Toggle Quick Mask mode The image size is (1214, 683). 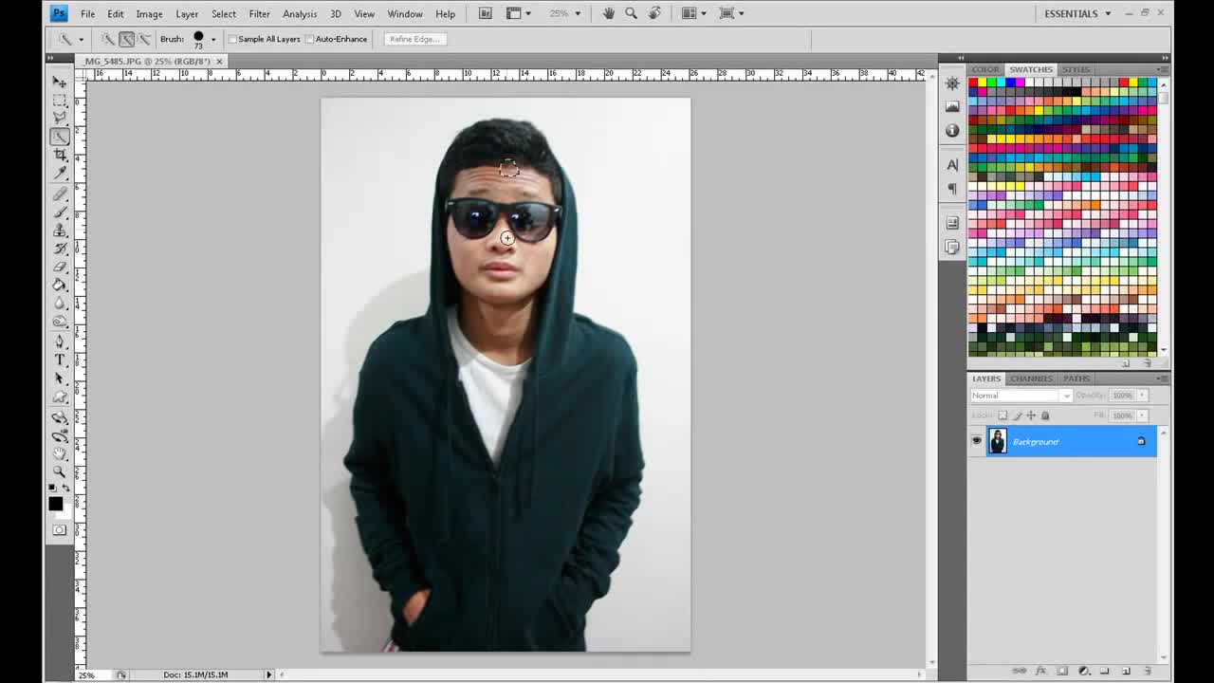click(x=60, y=529)
